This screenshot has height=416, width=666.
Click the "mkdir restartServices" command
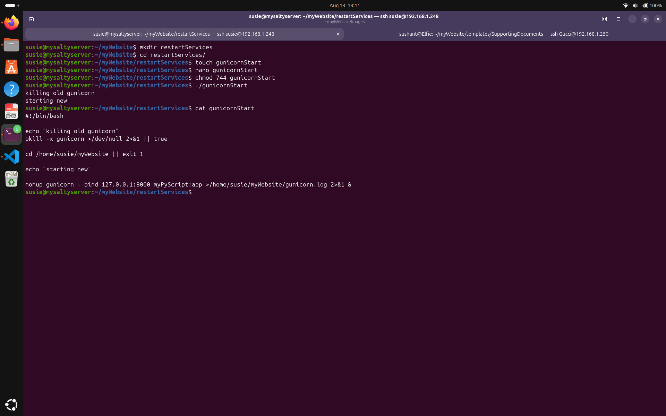click(x=176, y=47)
